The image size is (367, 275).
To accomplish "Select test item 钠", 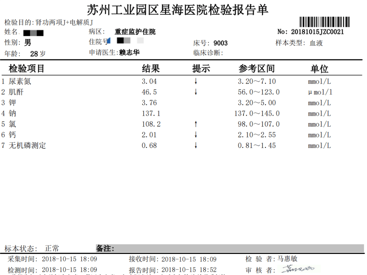I will (x=13, y=113).
